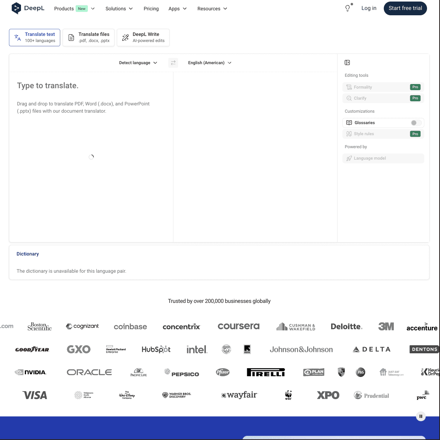Image resolution: width=440 pixels, height=440 pixels.
Task: Click the Hewlett Packard Enterprise logo
Action: pos(116,349)
